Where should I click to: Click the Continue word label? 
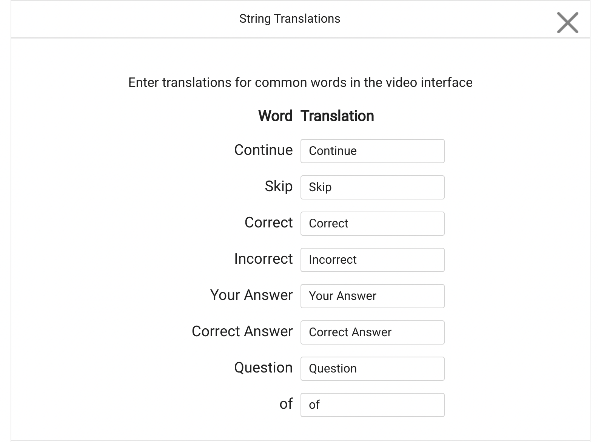click(263, 150)
